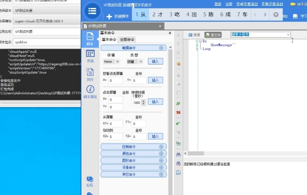Open the 苹果作者后台 link
Screen dimensions: 307x195
point(272,4)
